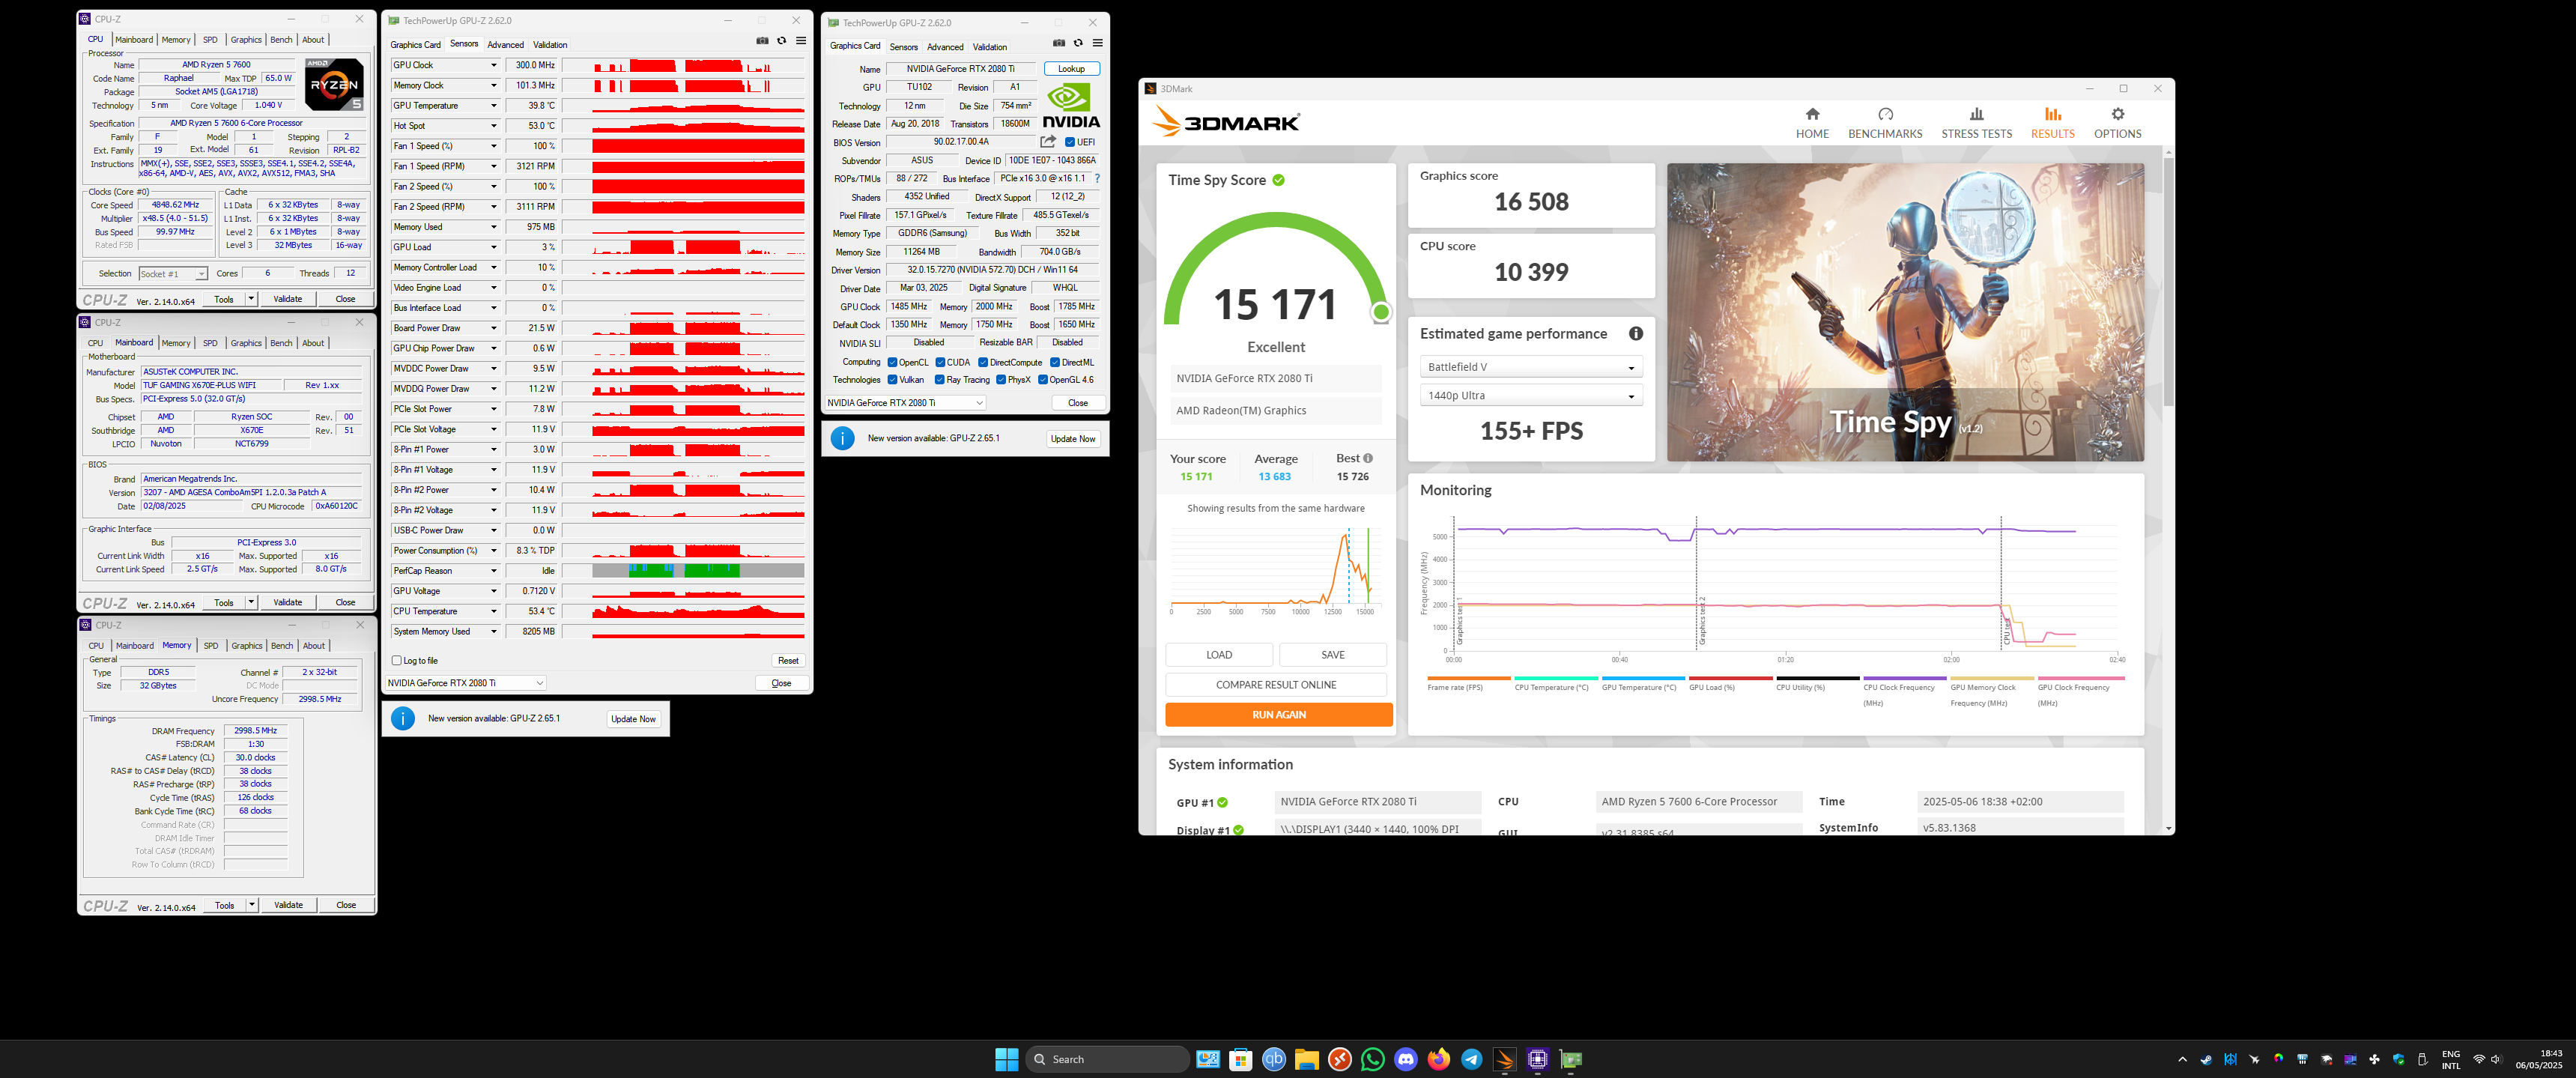This screenshot has height=1078, width=2576.
Task: Click CPU Clock Frequency purple legend swatch
Action: coord(1905,678)
